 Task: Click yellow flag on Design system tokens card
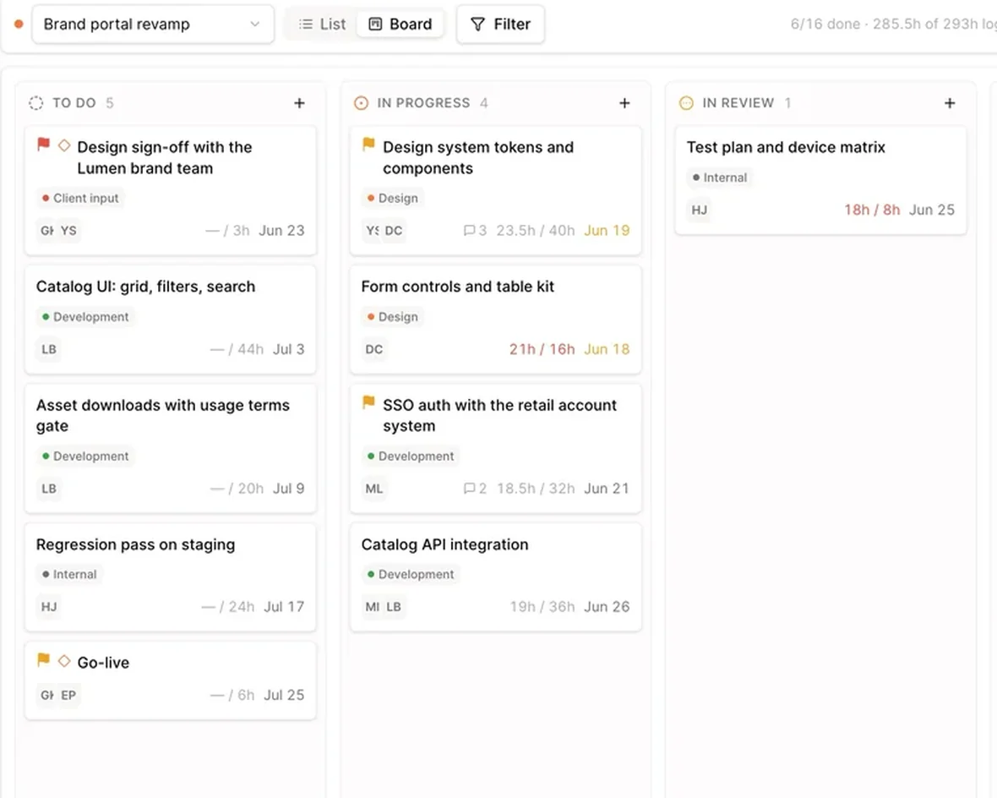tap(368, 145)
